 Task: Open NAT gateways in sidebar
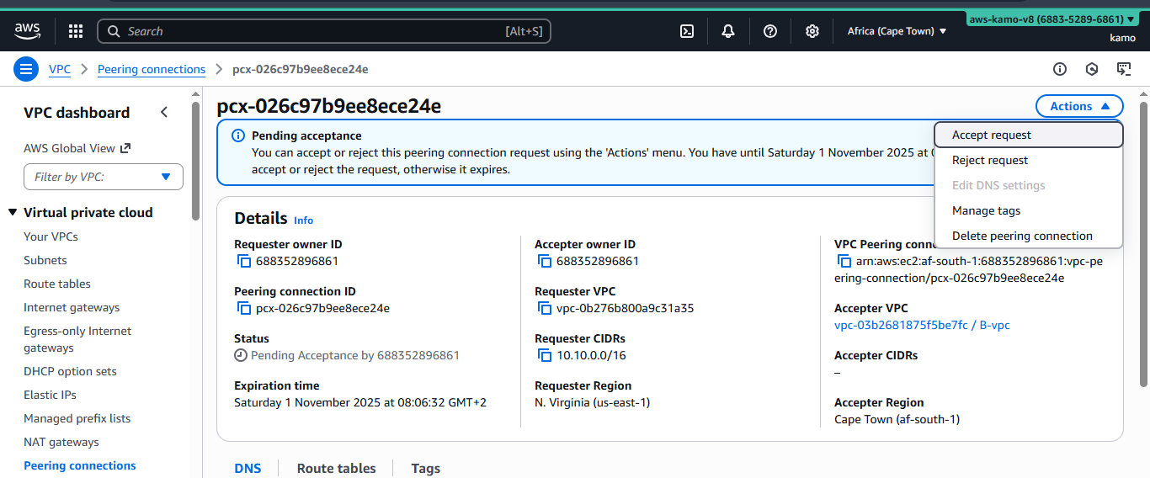tap(61, 442)
